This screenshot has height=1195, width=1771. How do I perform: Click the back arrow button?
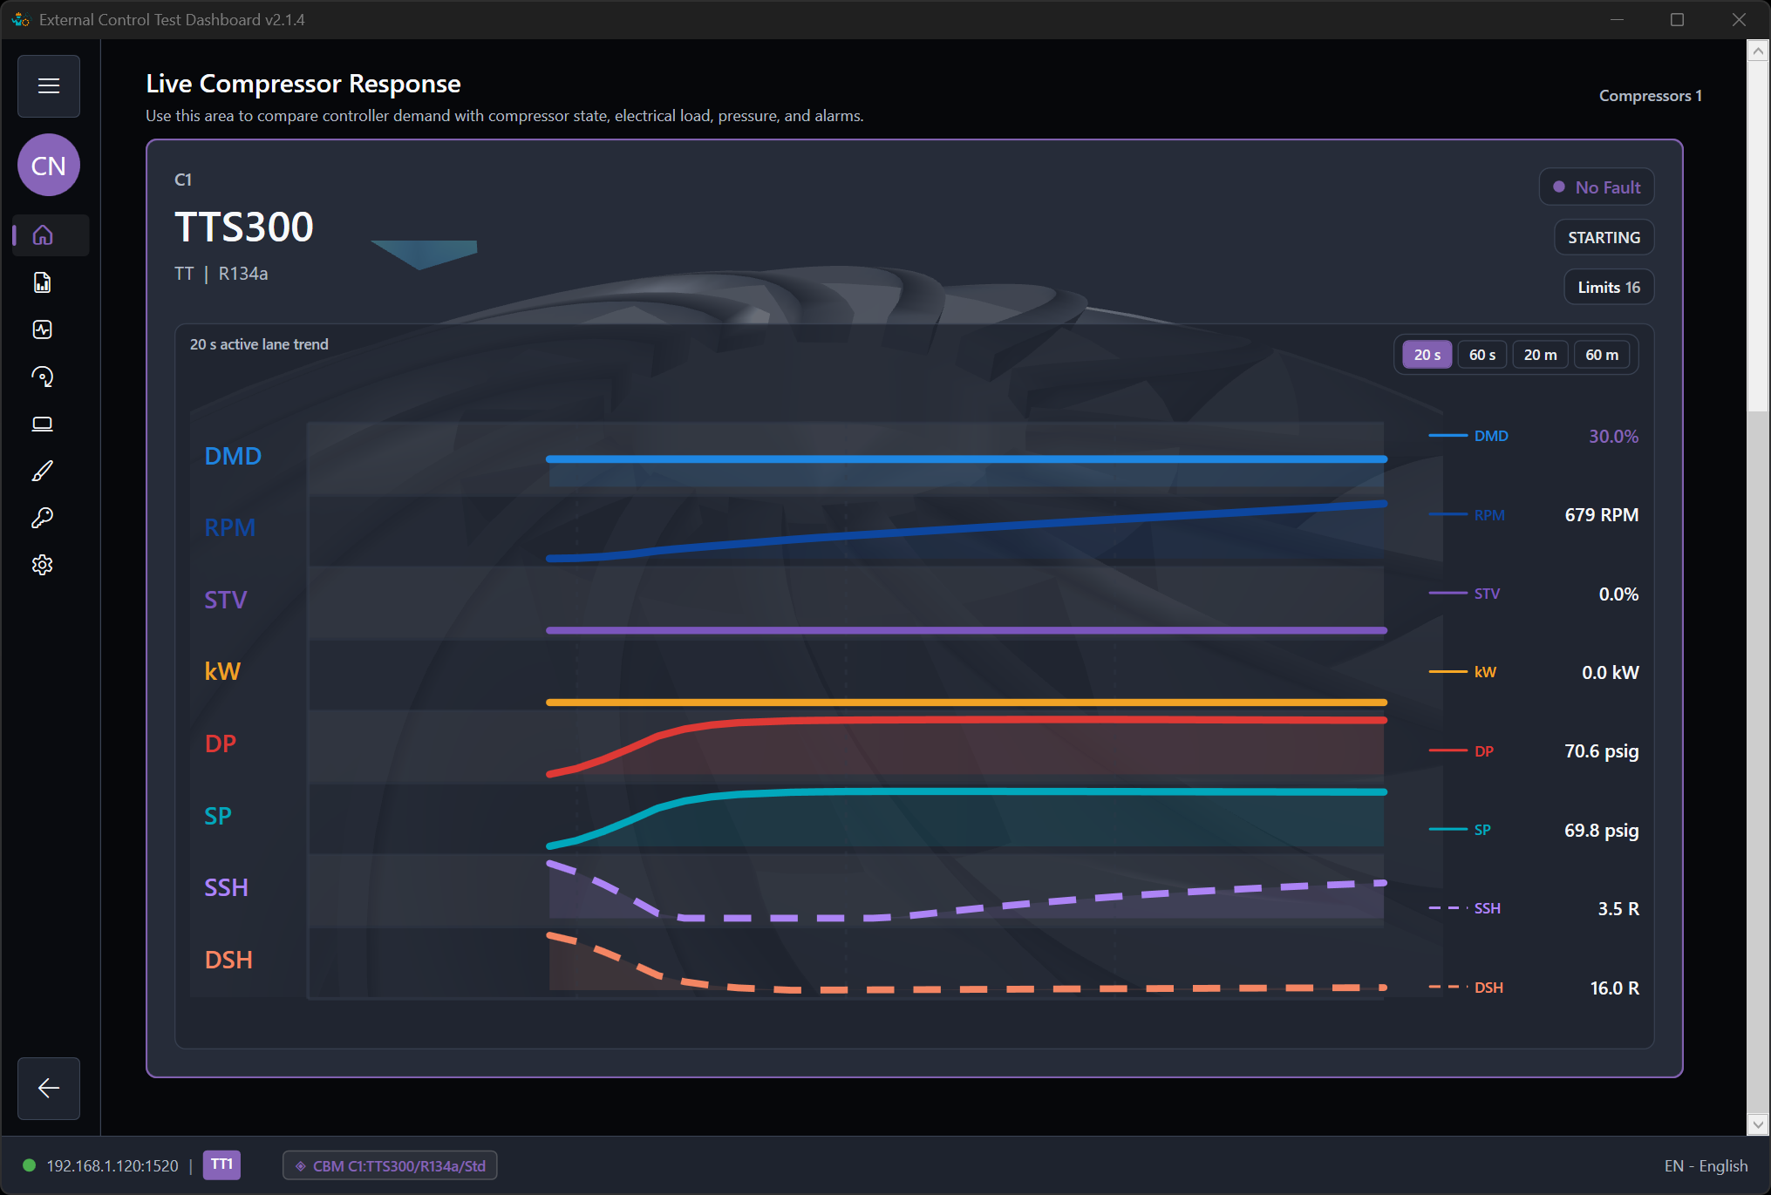coord(49,1088)
